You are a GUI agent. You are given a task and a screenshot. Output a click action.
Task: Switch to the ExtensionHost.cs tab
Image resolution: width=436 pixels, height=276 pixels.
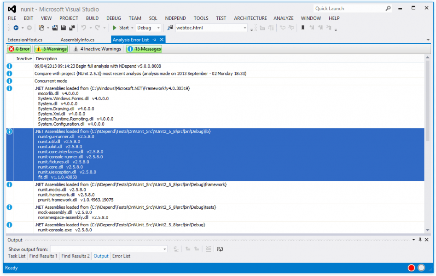click(25, 40)
